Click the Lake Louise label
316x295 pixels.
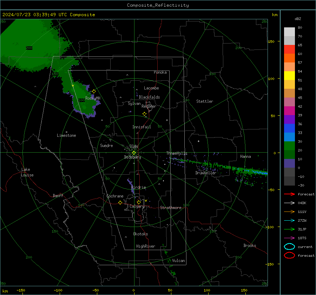(x=27, y=172)
